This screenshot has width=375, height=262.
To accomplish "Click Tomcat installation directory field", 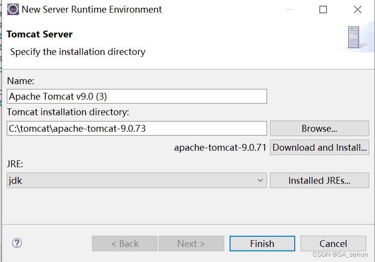I will [137, 128].
